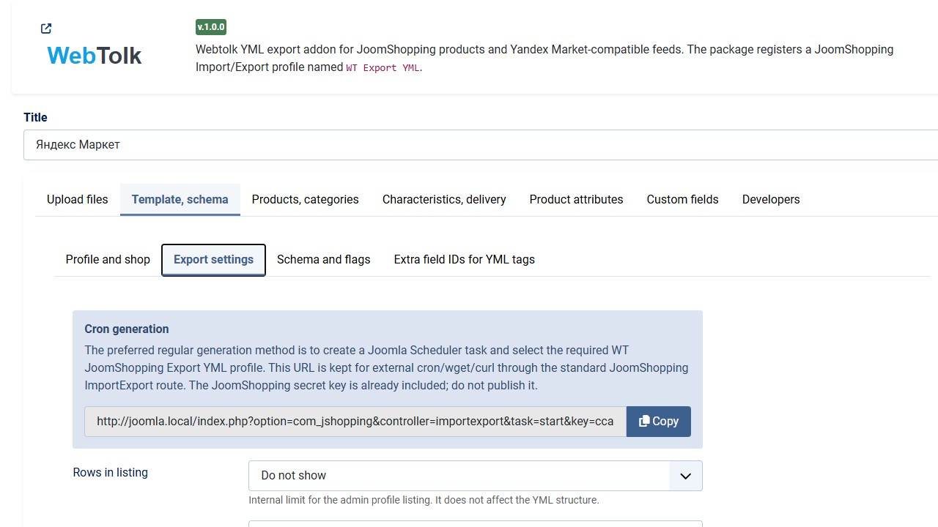Expand the Rows in listing dropdown
Screen dimensions: 938x527
(x=476, y=476)
